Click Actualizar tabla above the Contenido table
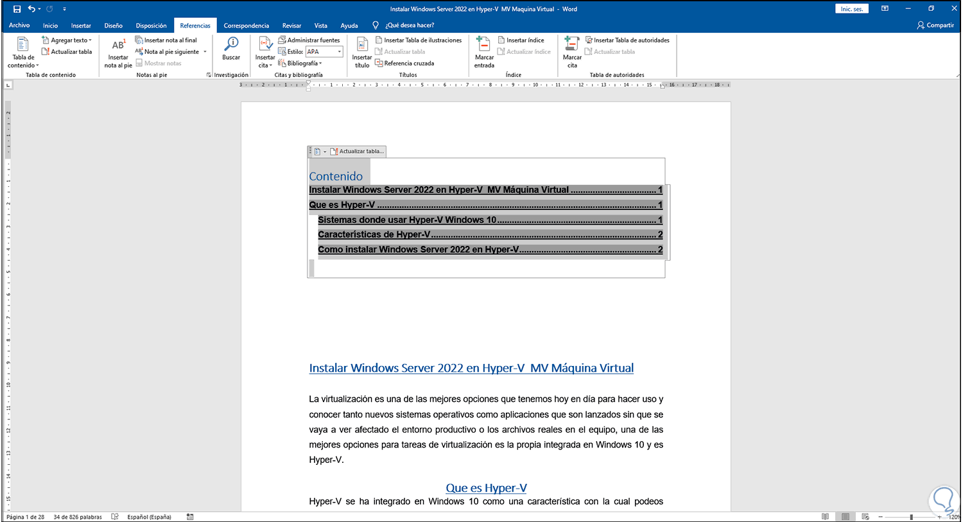Screen dimensions: 963x522 click(x=358, y=152)
